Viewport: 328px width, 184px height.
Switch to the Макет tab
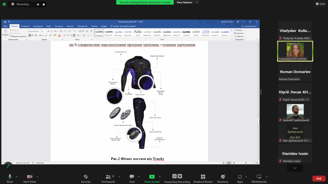click(x=49, y=26)
